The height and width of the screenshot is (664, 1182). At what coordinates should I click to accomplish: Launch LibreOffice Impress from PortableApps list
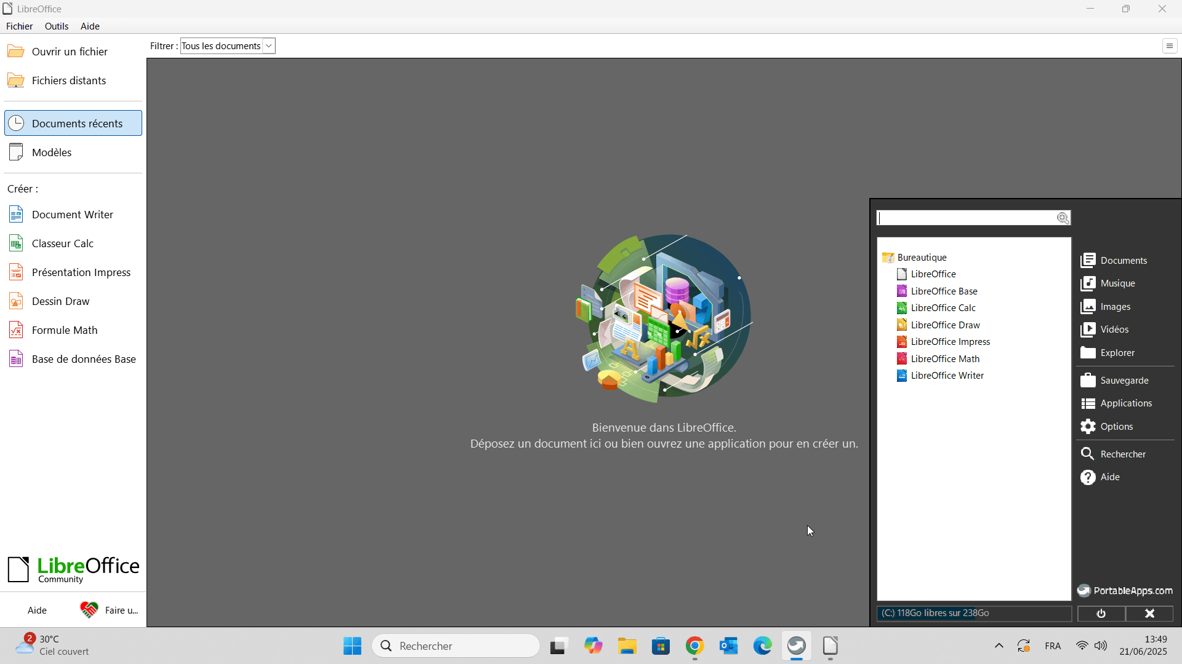[944, 341]
